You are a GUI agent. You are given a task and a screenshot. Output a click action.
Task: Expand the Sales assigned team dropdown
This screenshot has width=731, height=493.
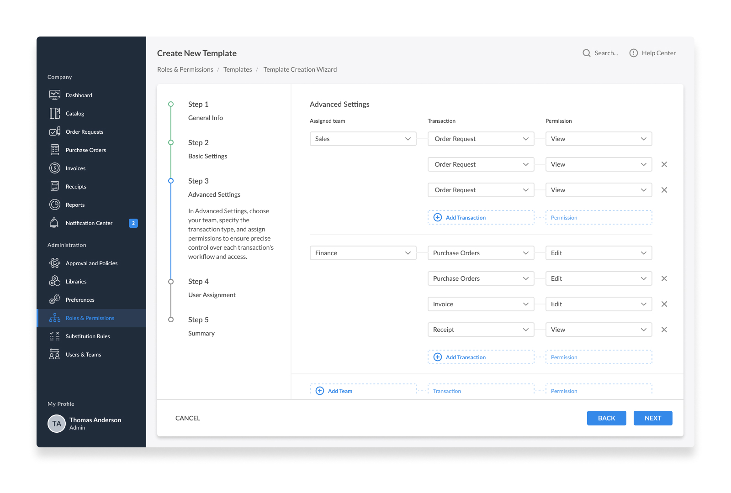coord(363,139)
